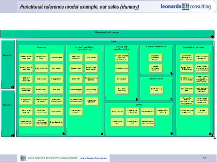Select the Check documents box

pyautogui.click(x=121, y=68)
